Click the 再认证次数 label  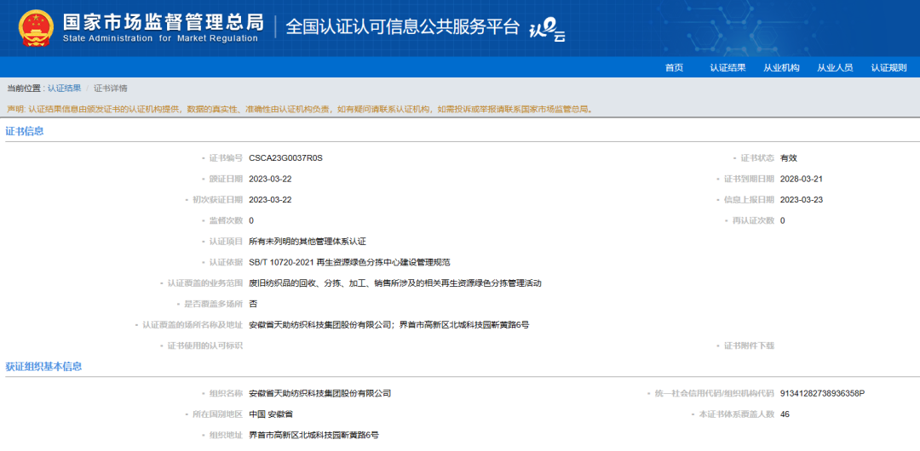coord(753,220)
